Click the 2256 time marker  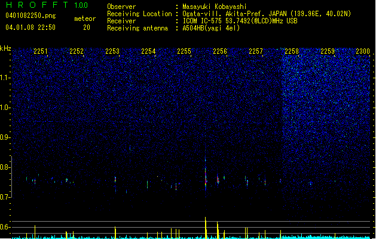[220, 51]
